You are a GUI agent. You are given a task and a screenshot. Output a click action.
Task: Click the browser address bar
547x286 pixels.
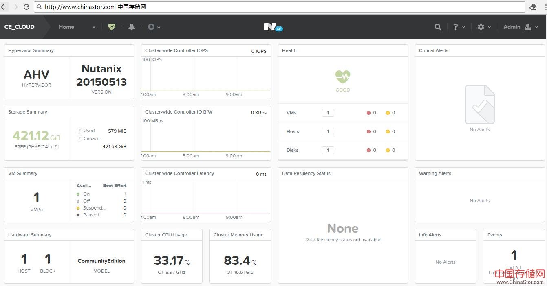click(281, 7)
